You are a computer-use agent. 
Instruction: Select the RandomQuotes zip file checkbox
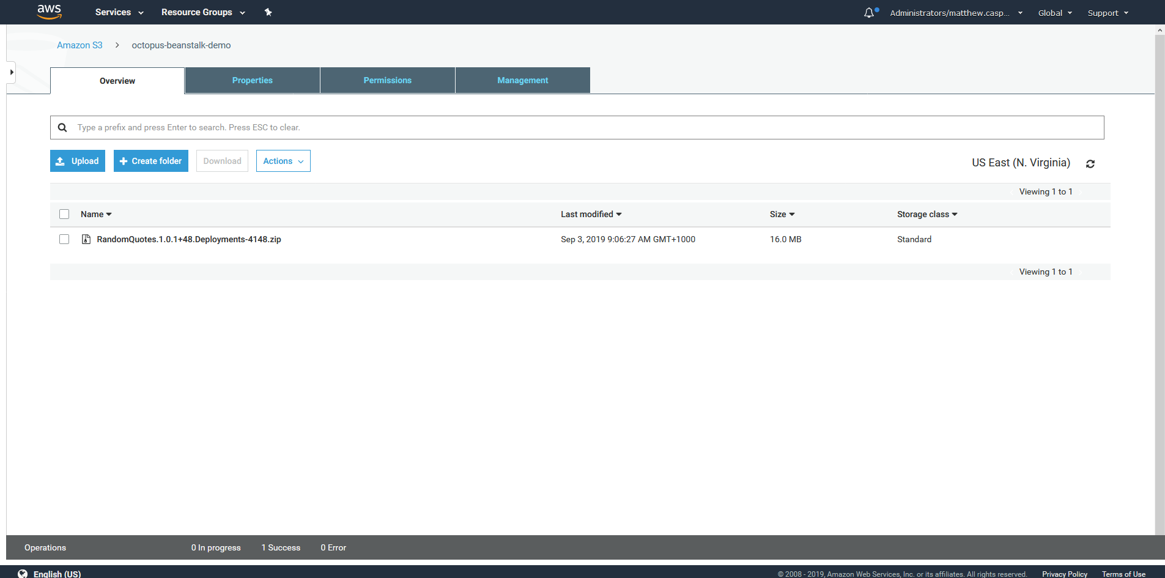tap(64, 239)
